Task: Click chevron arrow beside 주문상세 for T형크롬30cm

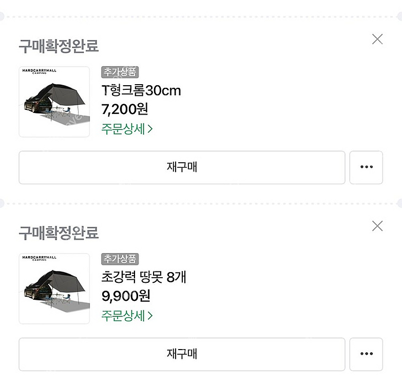Action: tap(150, 129)
